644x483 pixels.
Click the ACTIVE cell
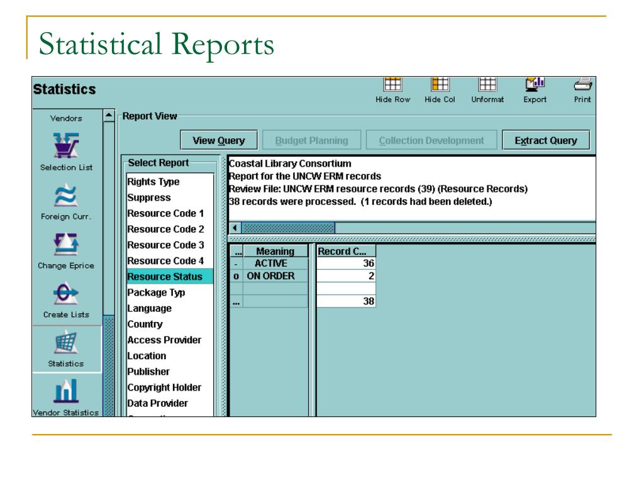pos(275,264)
